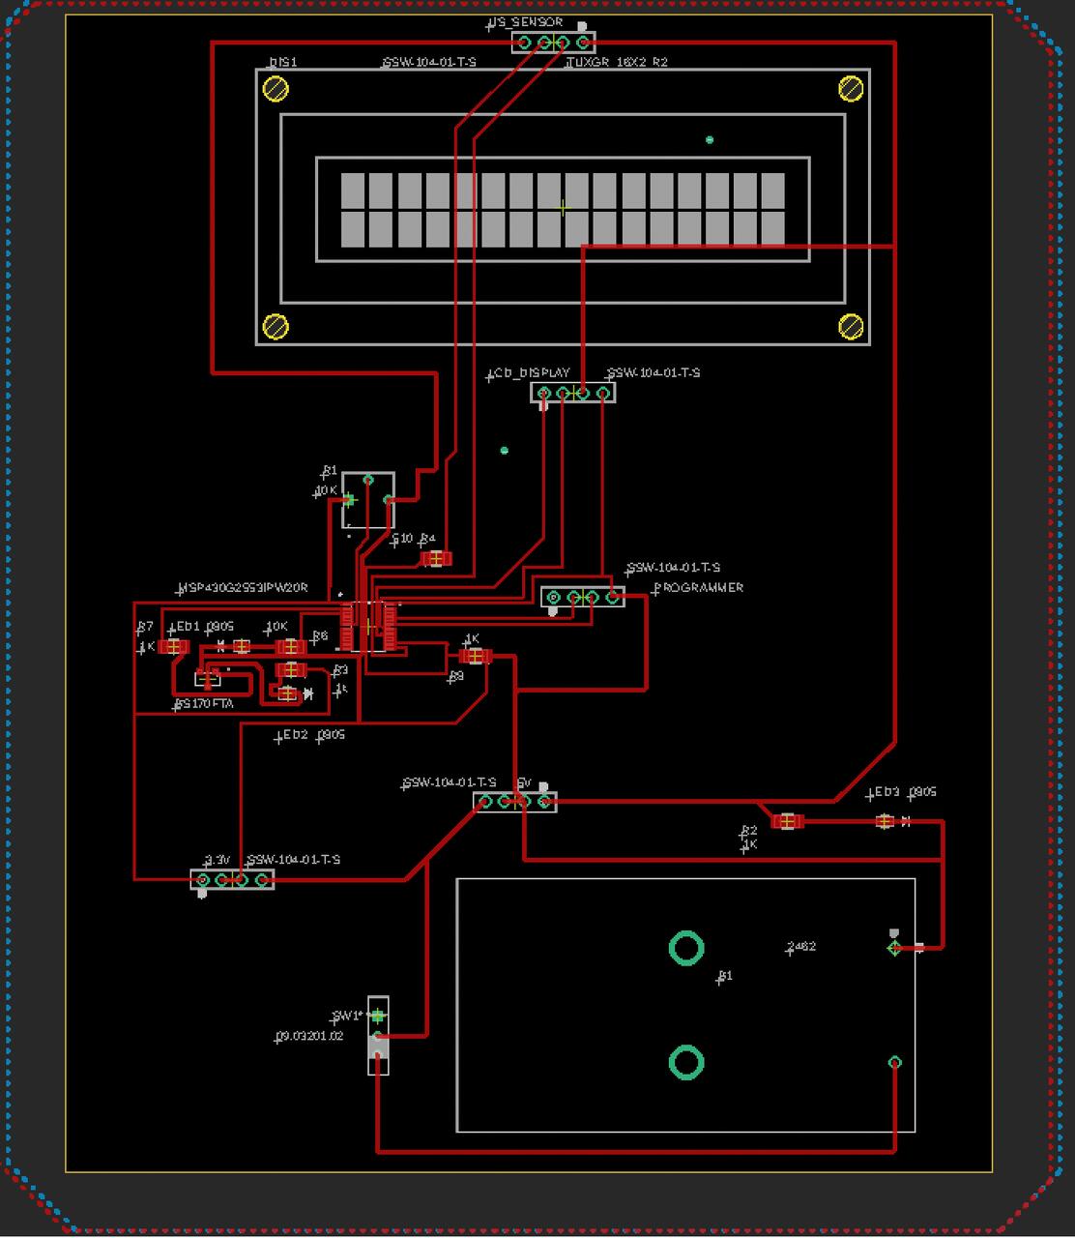
Task: Select the BS170FTA transistor footprint
Action: (208, 677)
